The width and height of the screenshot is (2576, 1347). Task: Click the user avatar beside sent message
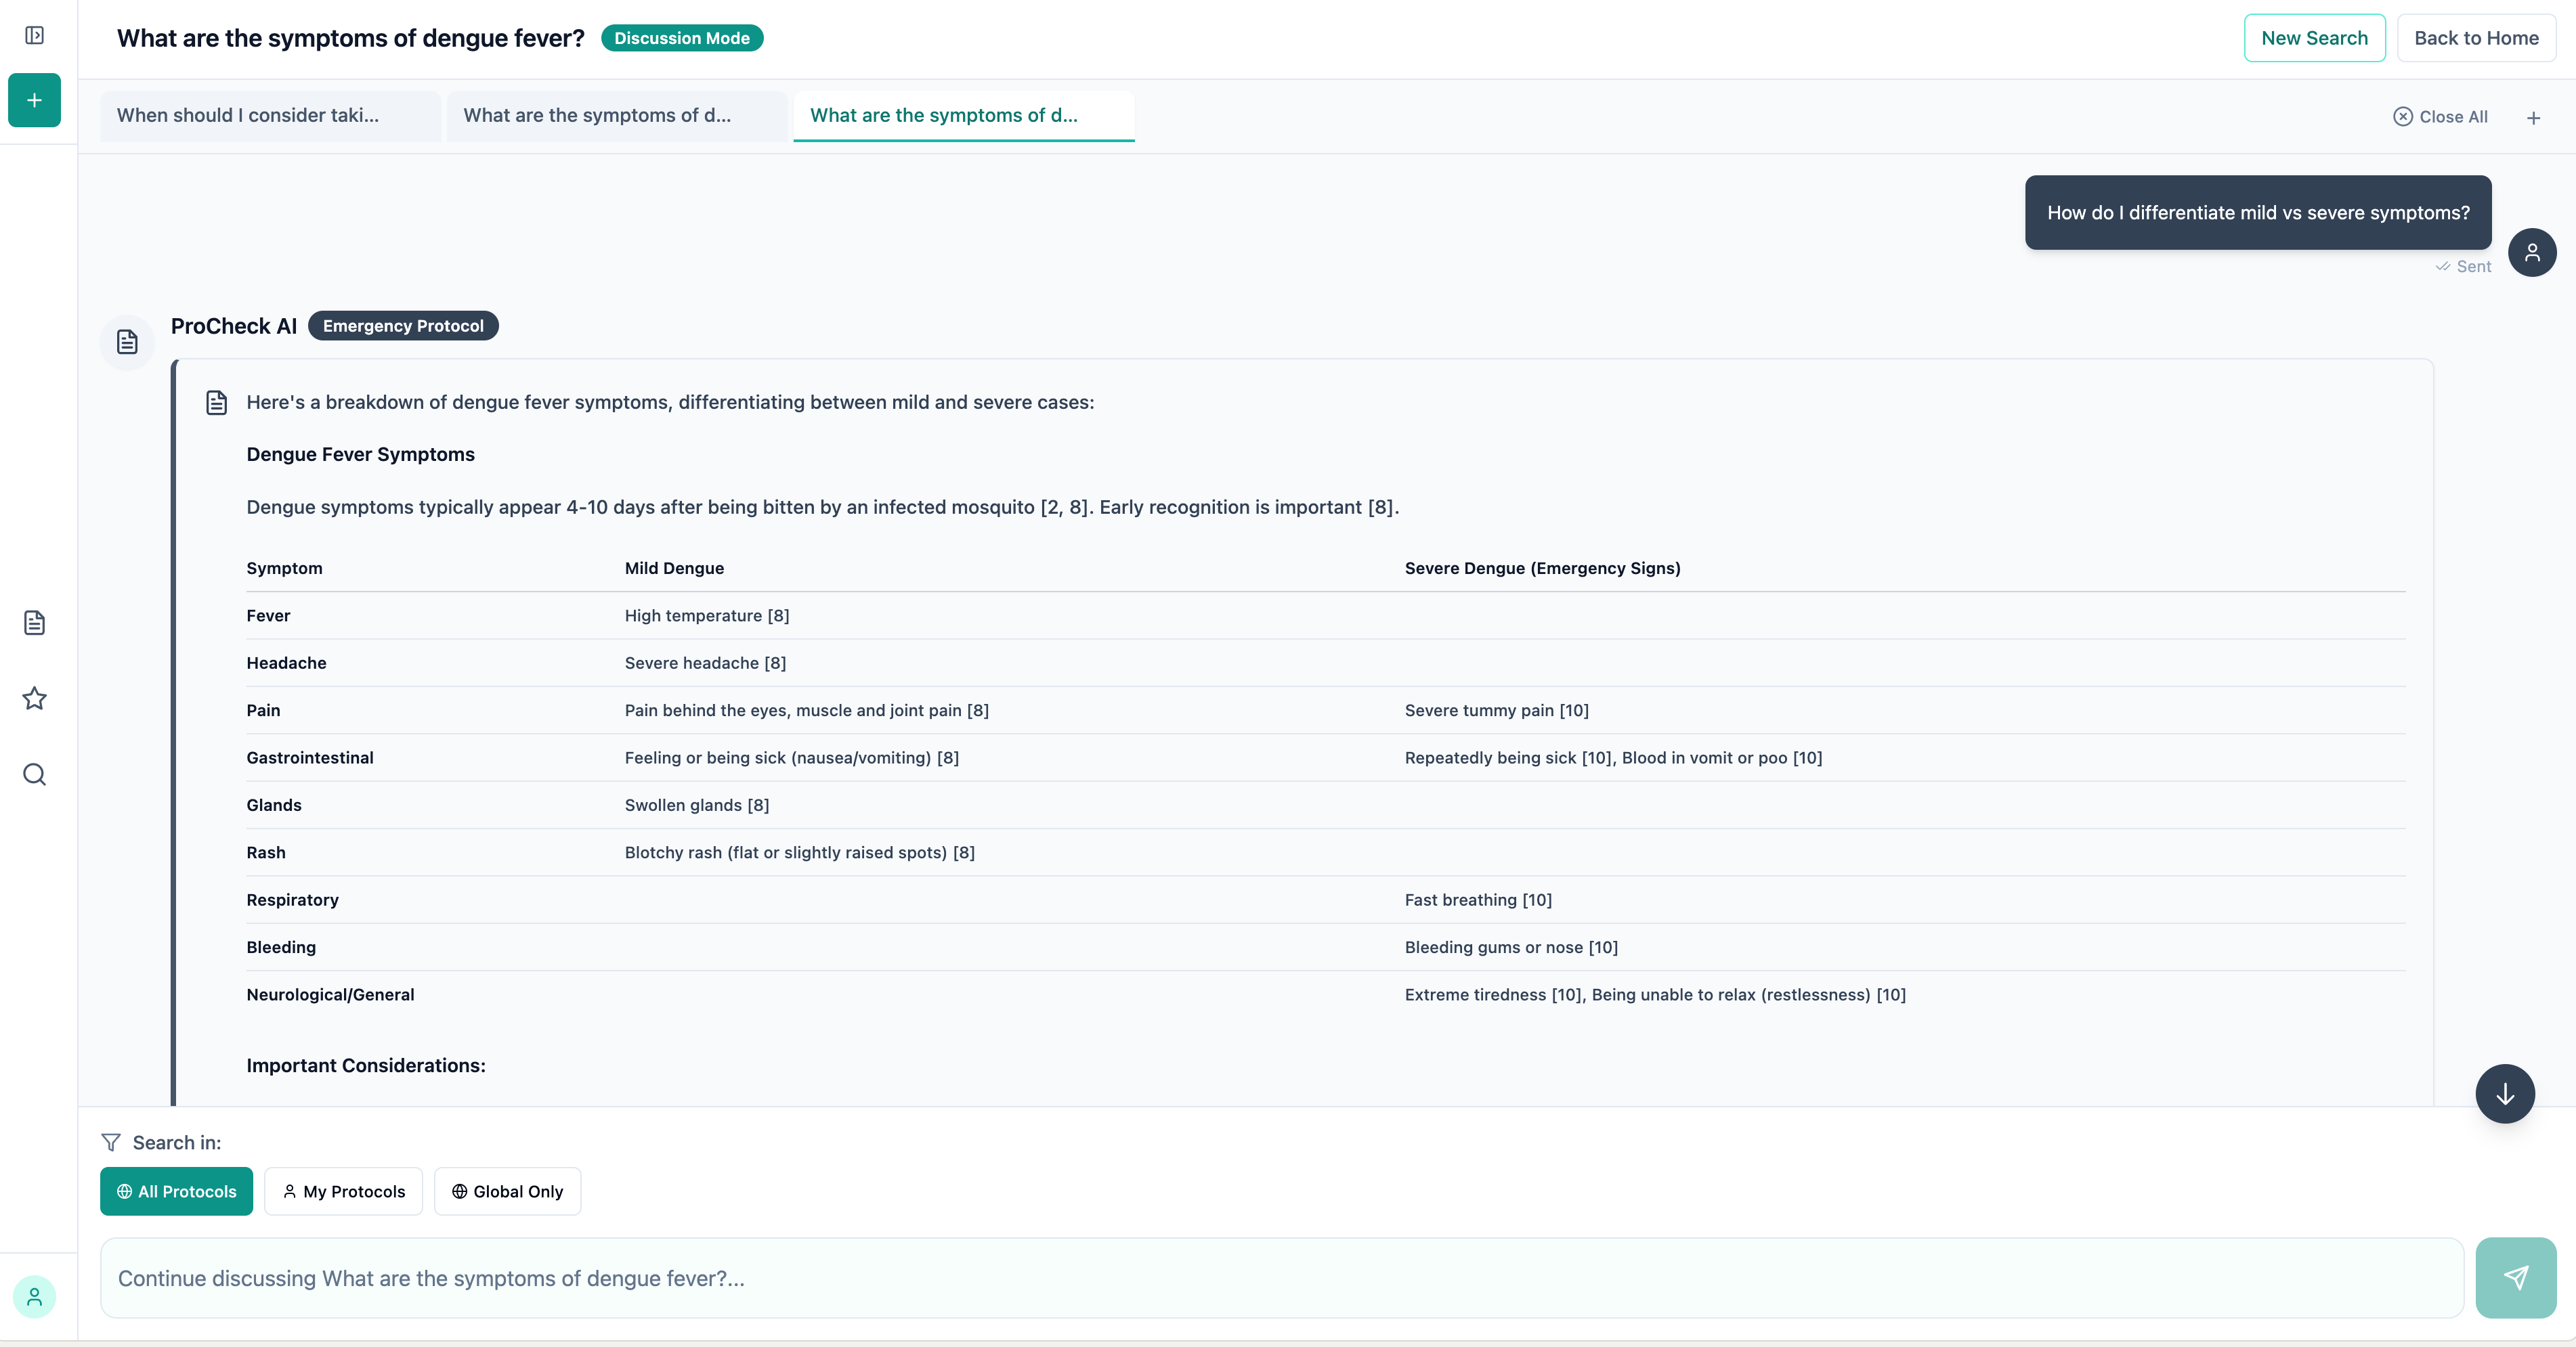click(x=2531, y=252)
